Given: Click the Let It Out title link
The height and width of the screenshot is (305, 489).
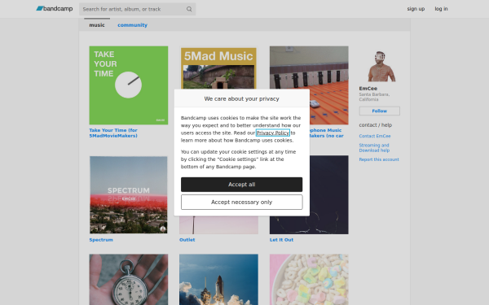Looking at the screenshot, I should click(281, 240).
